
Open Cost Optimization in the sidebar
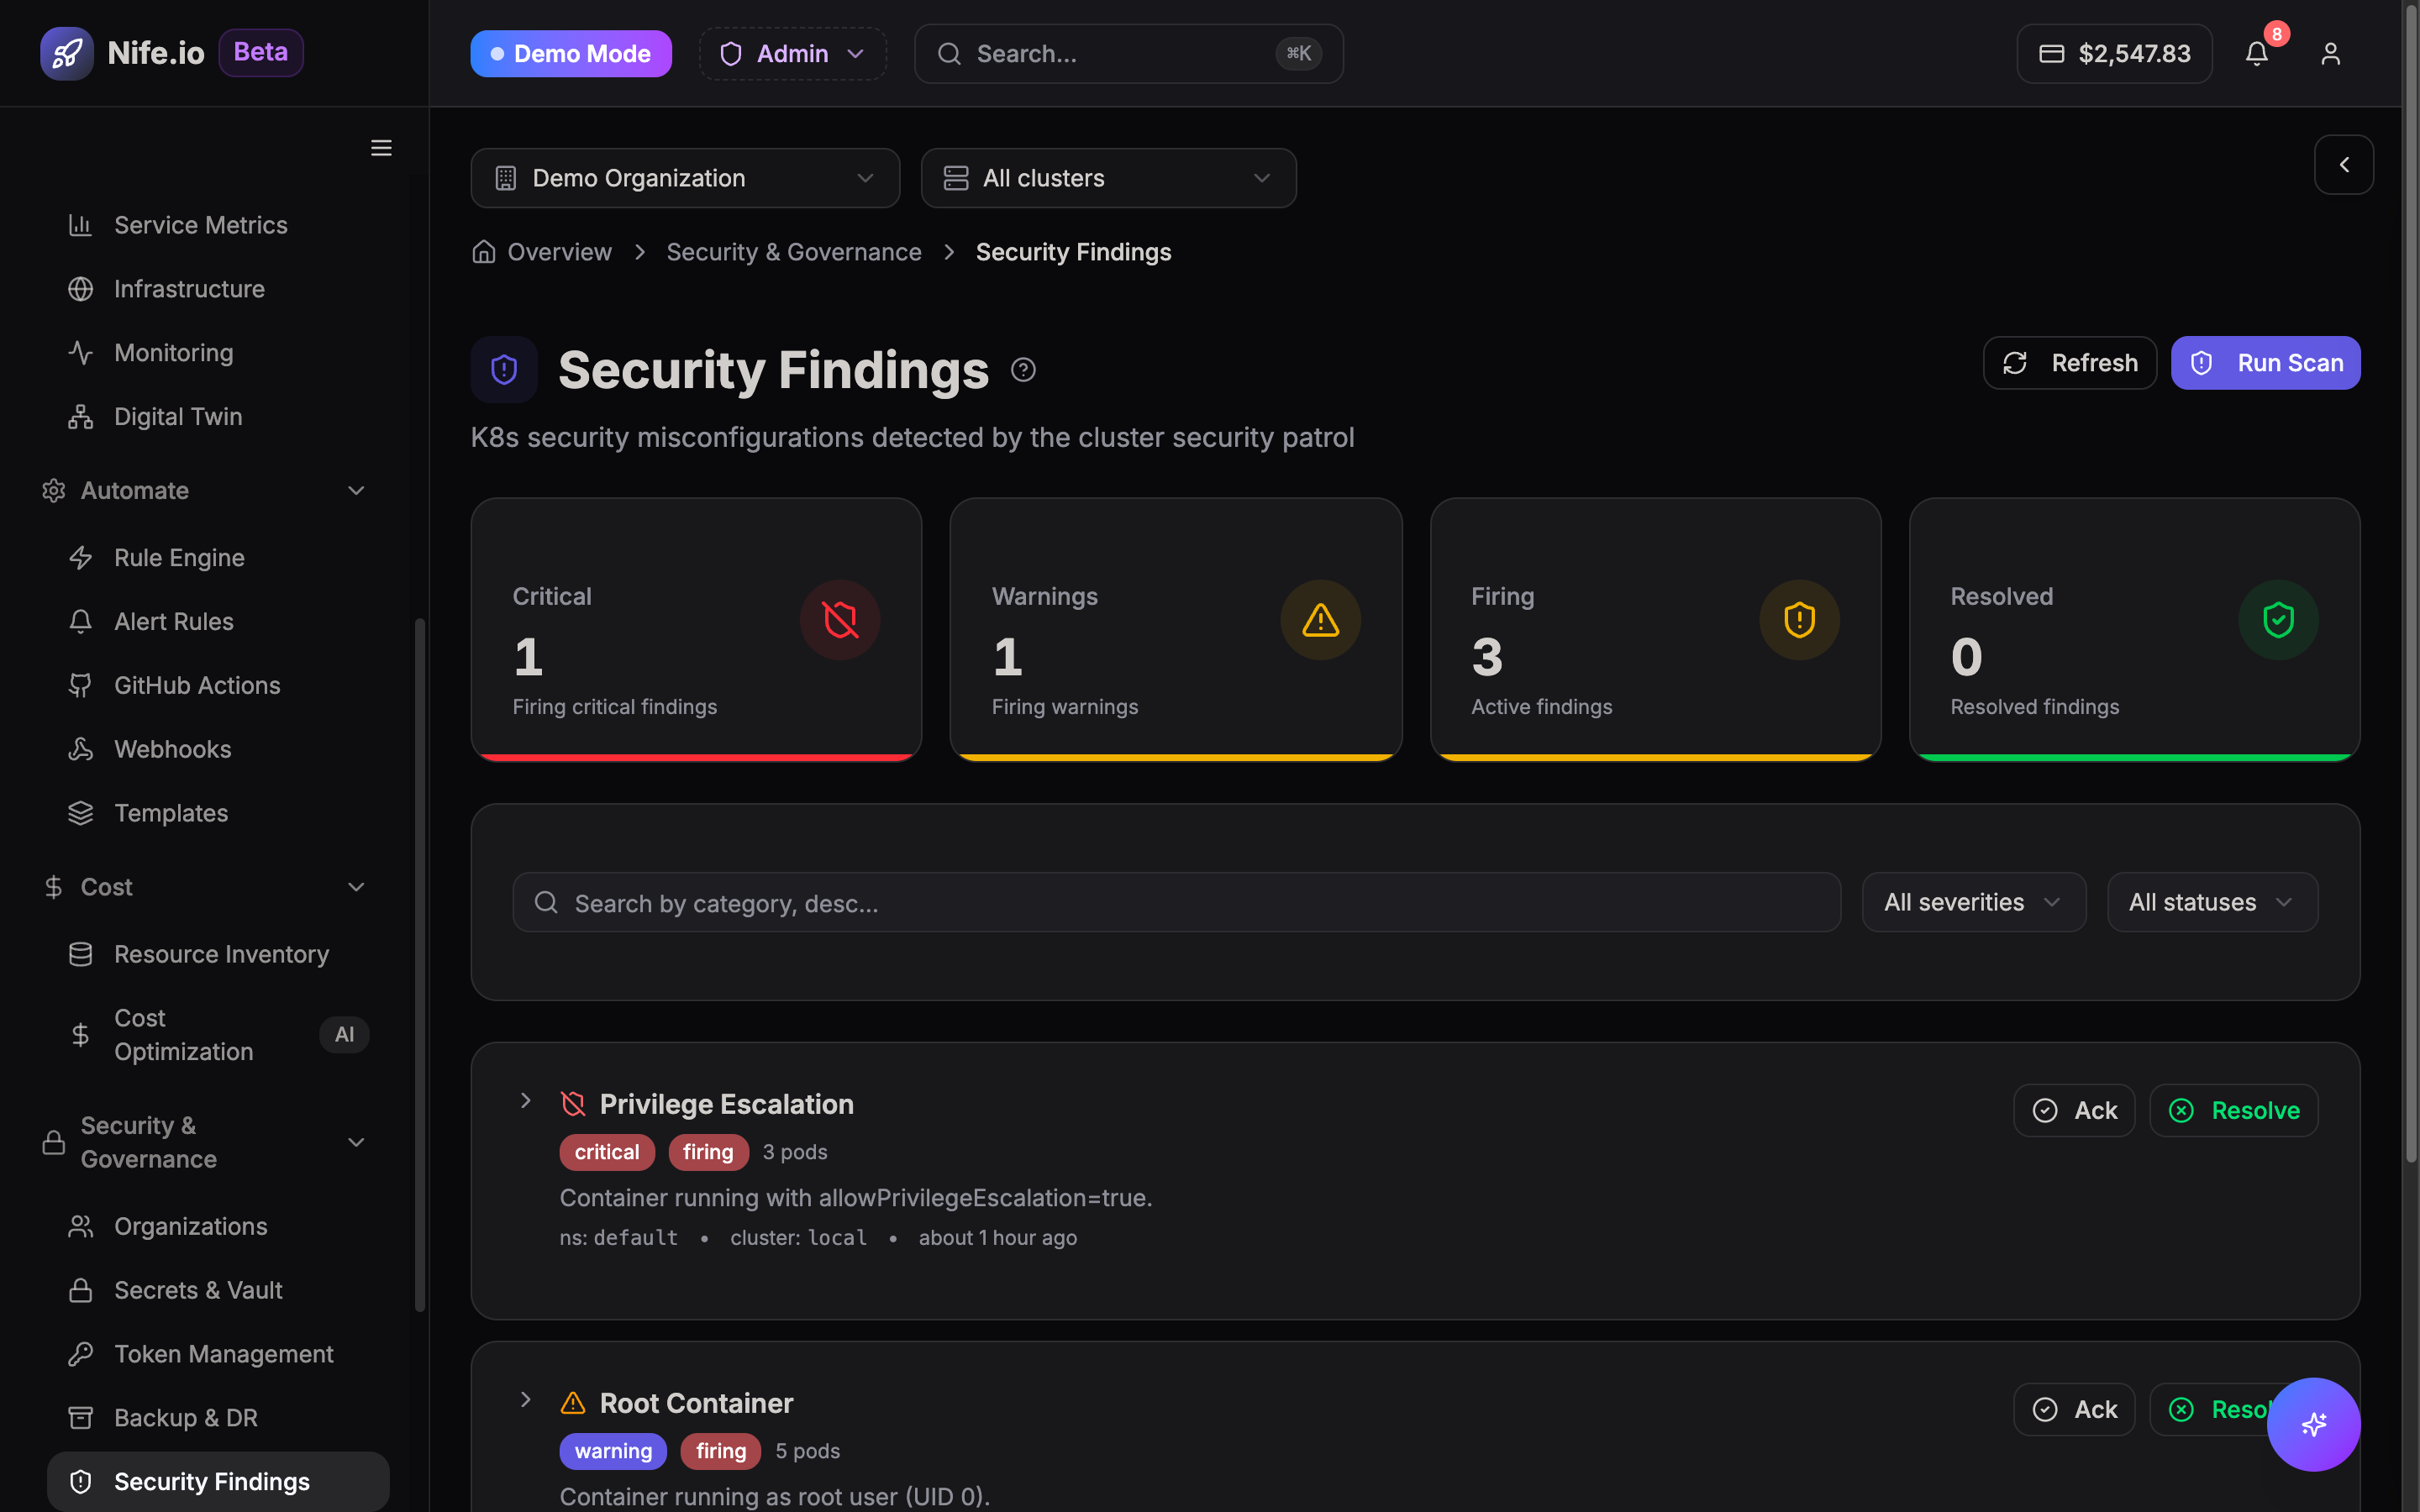(x=217, y=1035)
